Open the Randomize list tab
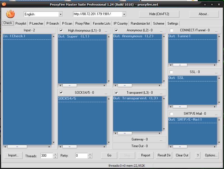The image size is (224, 169). click(x=140, y=24)
